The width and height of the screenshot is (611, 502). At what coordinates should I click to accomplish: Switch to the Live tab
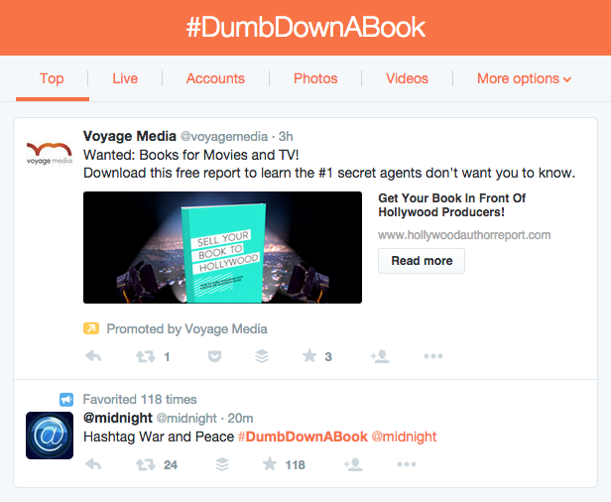click(x=125, y=78)
